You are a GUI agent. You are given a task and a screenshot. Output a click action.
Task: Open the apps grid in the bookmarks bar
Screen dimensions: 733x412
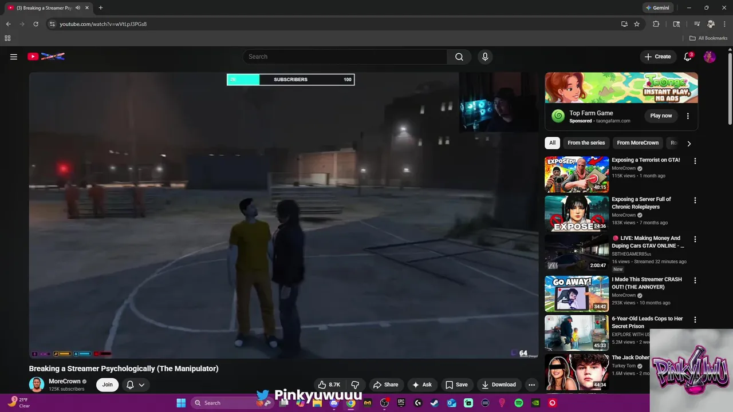point(7,38)
